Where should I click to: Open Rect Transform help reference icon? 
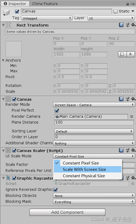[x=121, y=25]
